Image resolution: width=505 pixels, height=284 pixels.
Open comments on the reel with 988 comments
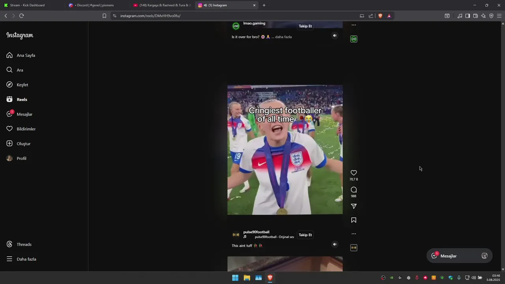(353, 190)
